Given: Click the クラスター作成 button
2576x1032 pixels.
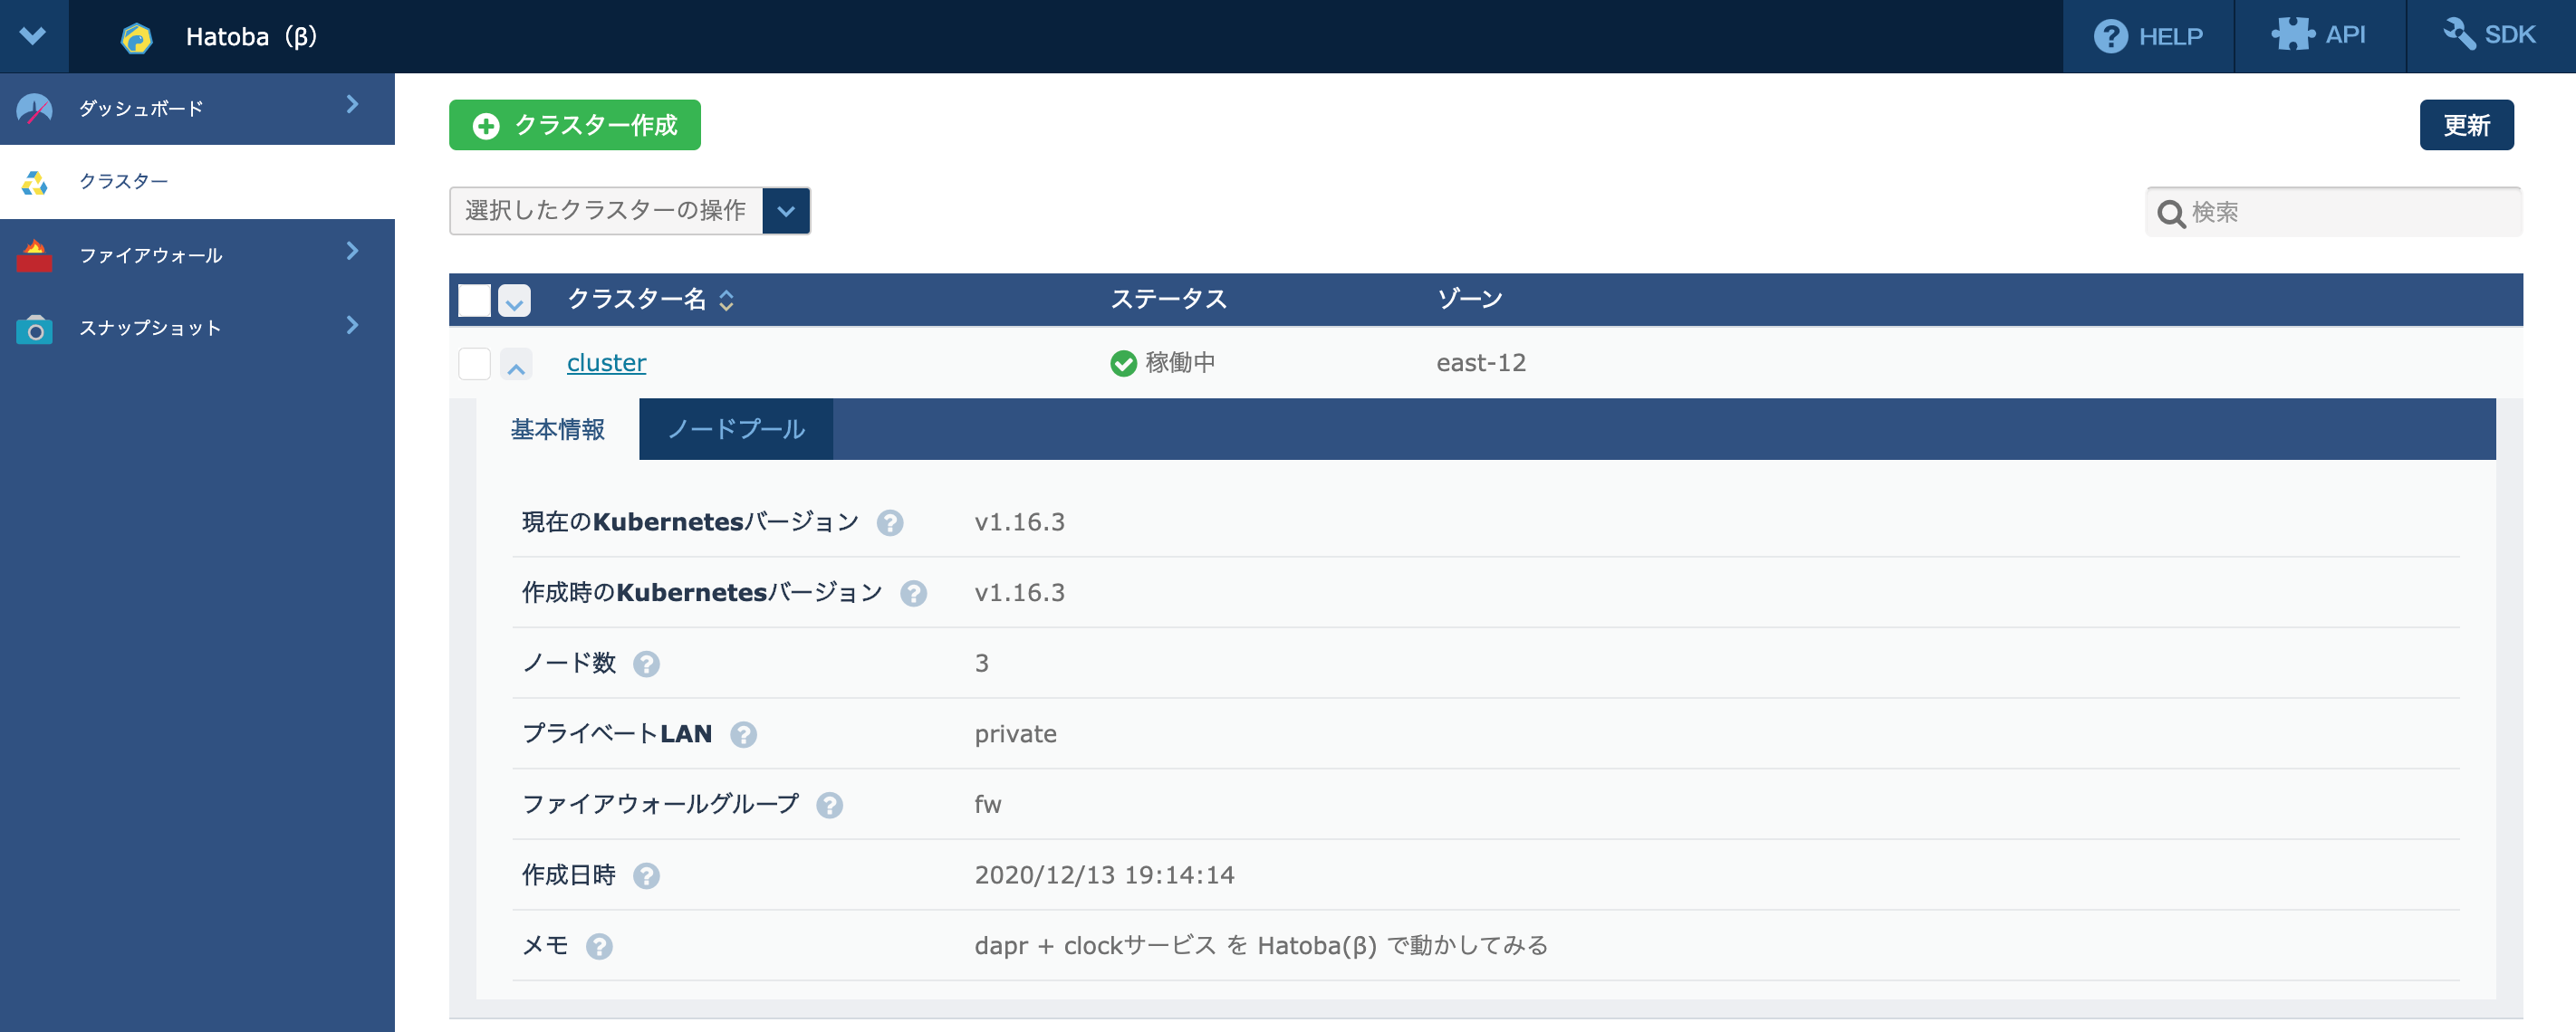Looking at the screenshot, I should click(x=575, y=125).
